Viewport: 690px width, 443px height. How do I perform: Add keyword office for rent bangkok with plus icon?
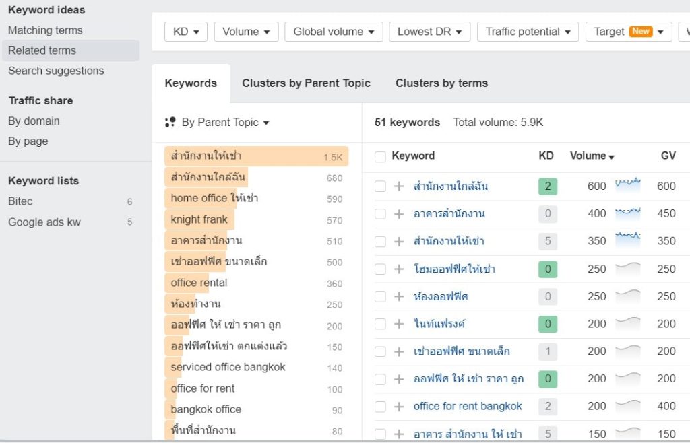coord(399,407)
